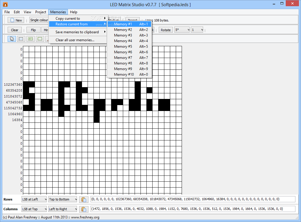The image size is (301, 222).
Task: Open the Single colour dropdown
Action: [39, 20]
